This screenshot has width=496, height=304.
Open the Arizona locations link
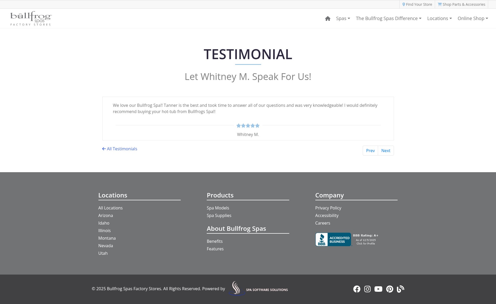[x=105, y=215]
